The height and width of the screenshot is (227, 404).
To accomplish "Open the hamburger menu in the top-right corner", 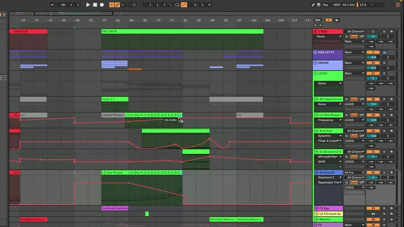I will tap(398, 5).
